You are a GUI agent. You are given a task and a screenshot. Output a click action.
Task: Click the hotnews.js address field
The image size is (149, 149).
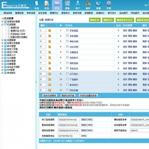(x=69, y=119)
